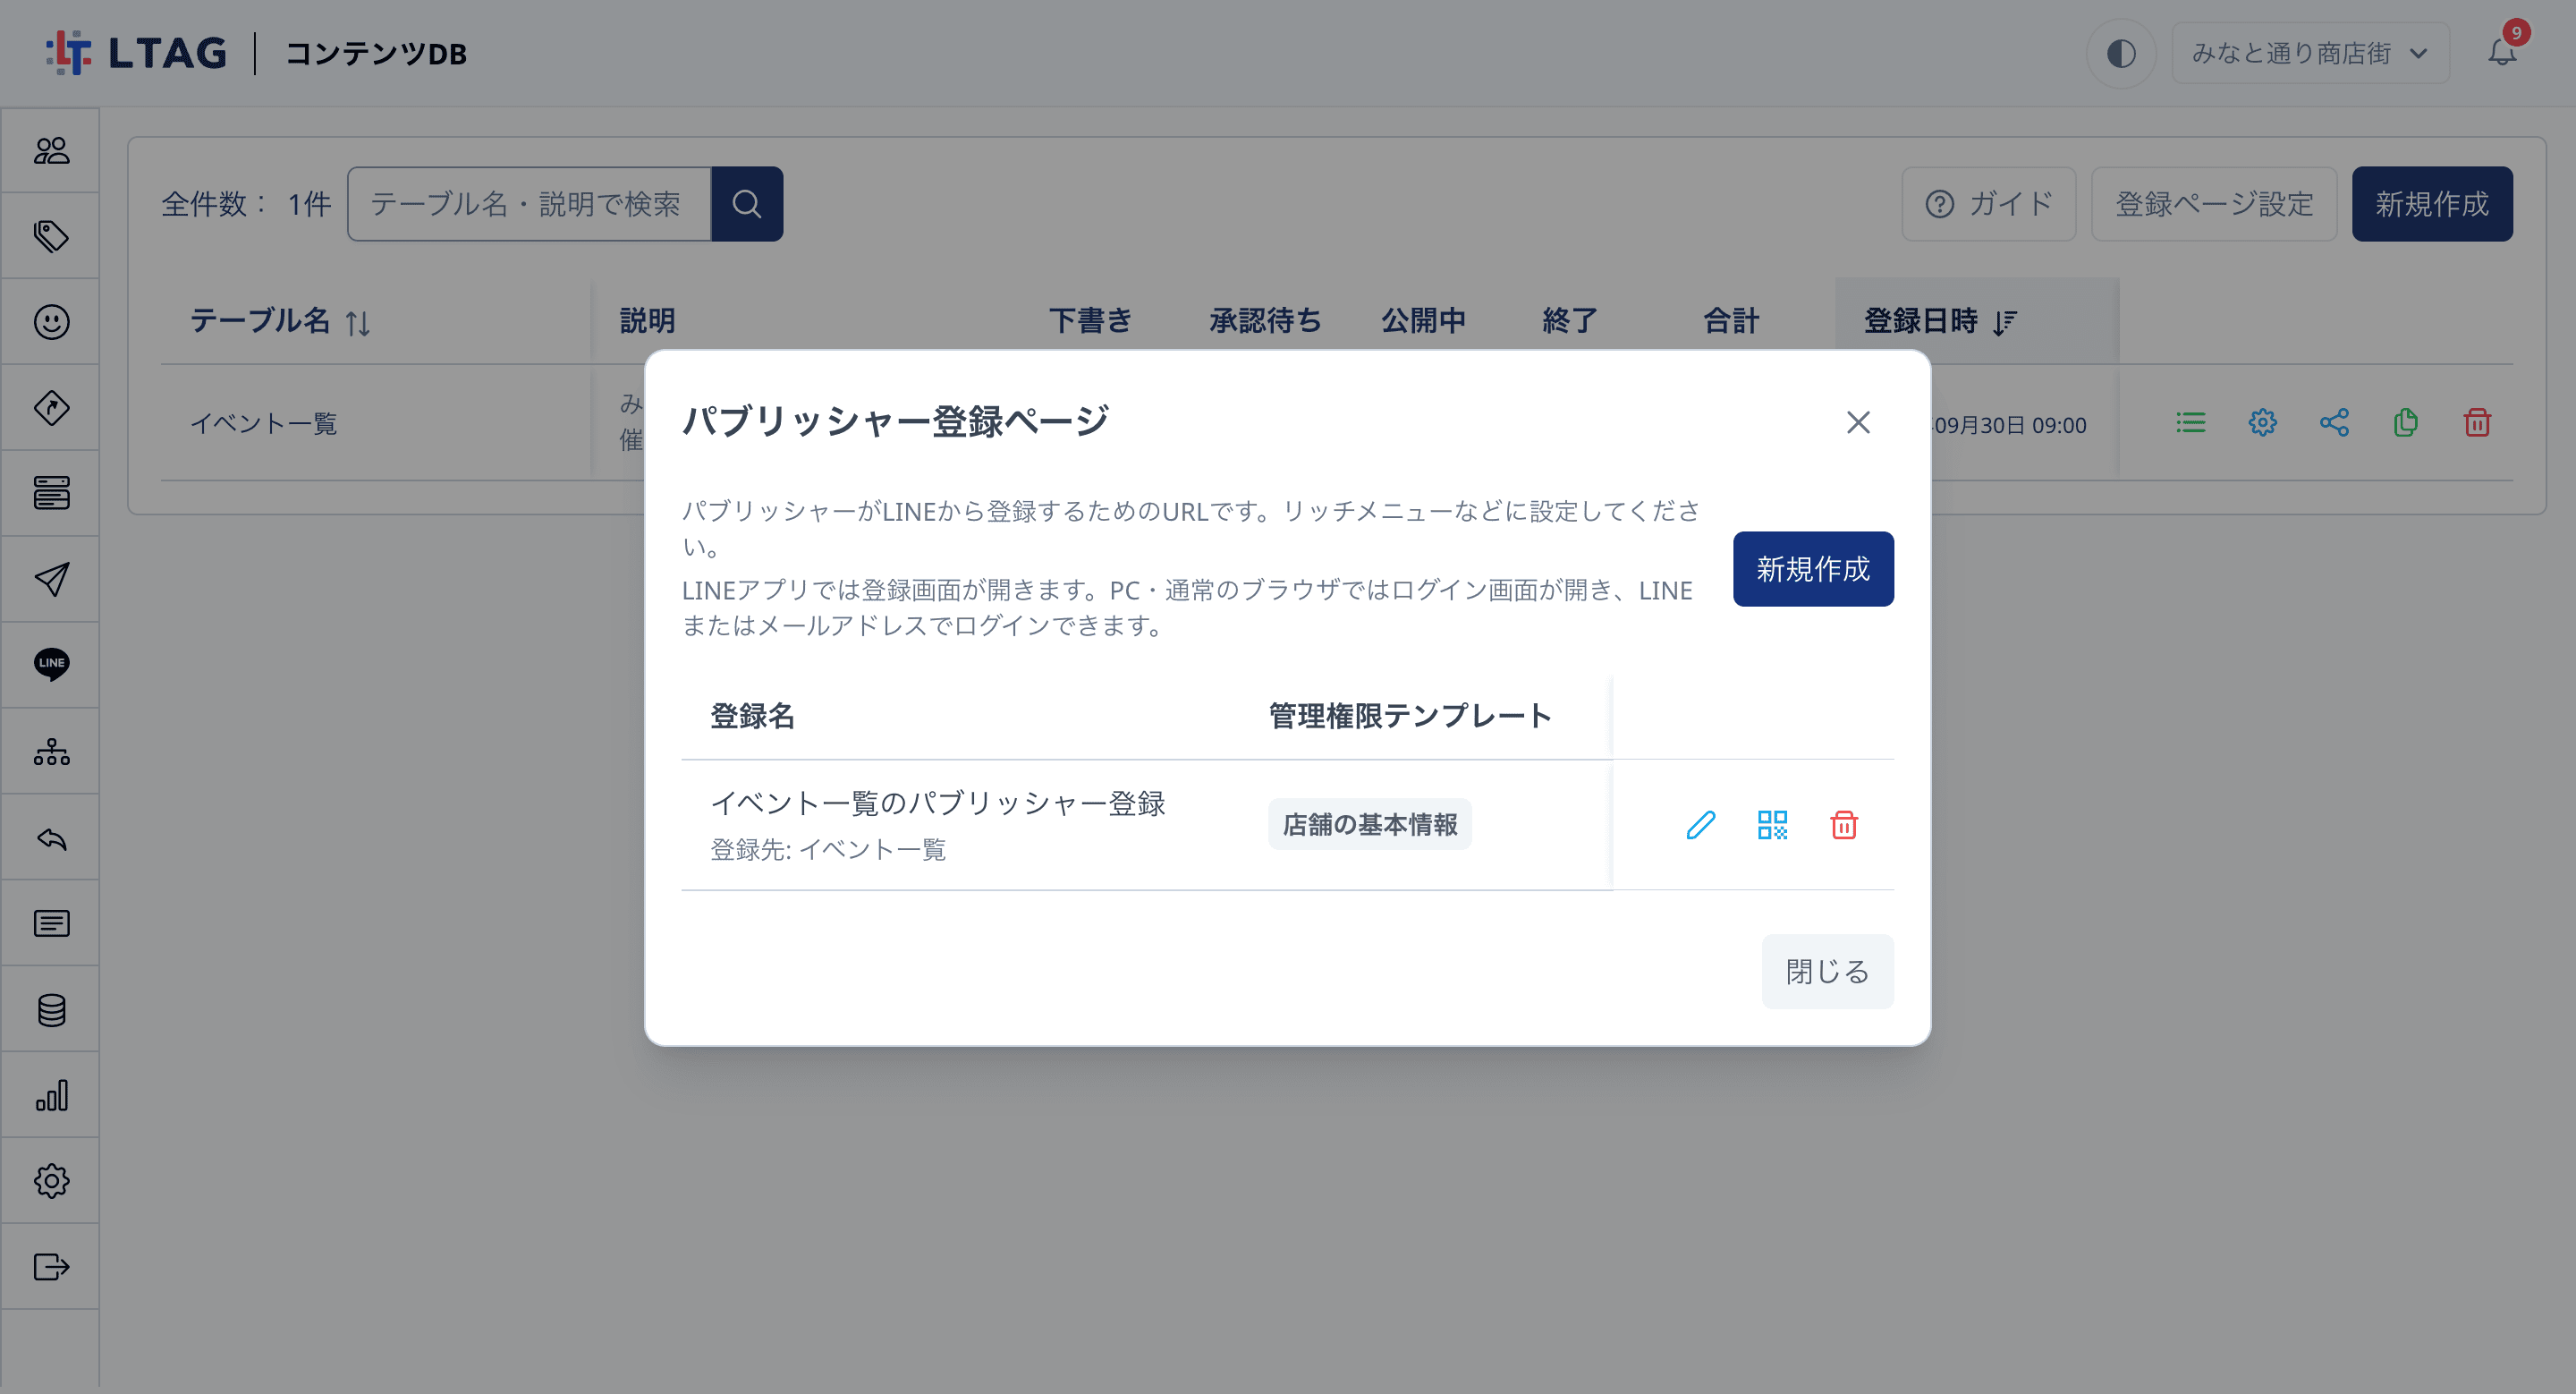This screenshot has height=1394, width=2576.
Task: Open the list icon for イベント一覧 row
Action: click(2190, 423)
